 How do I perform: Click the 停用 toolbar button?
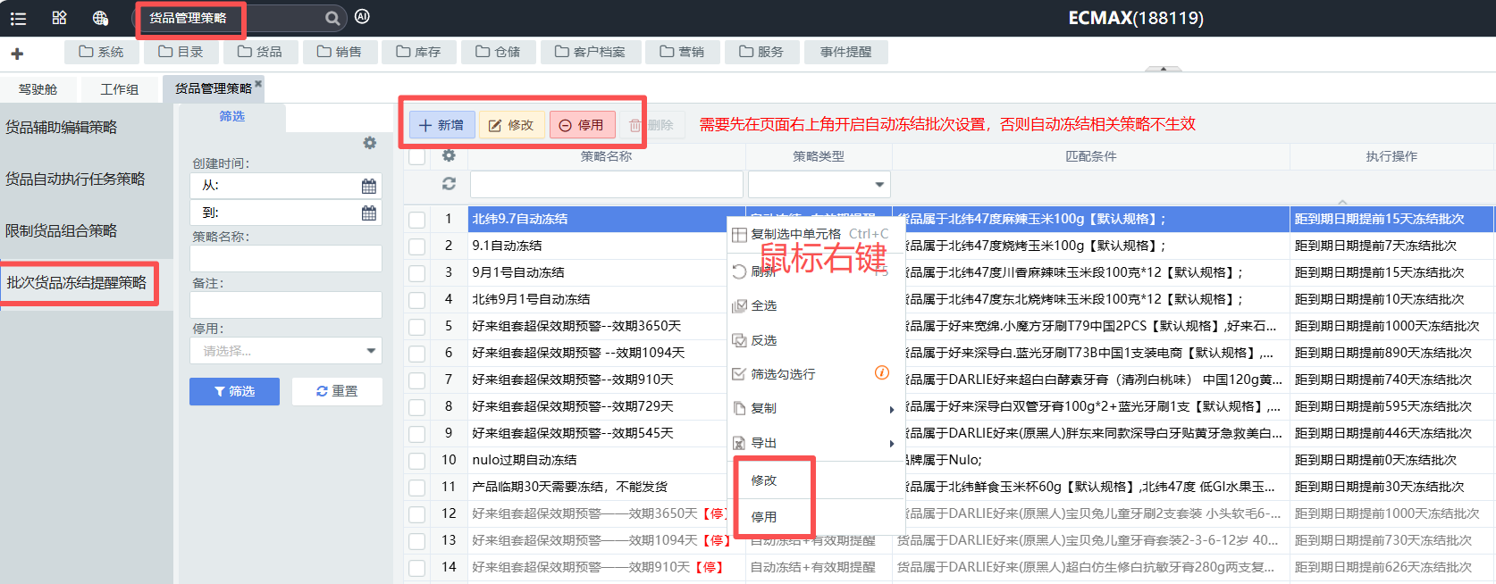click(581, 125)
